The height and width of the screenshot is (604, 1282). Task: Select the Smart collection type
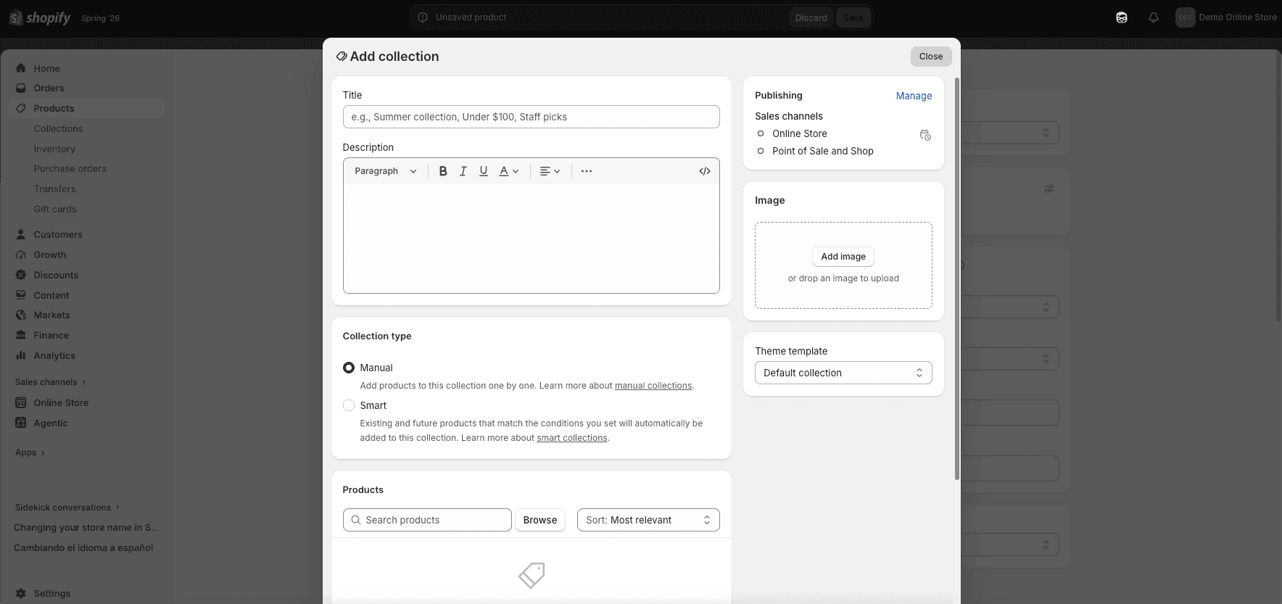(x=349, y=405)
